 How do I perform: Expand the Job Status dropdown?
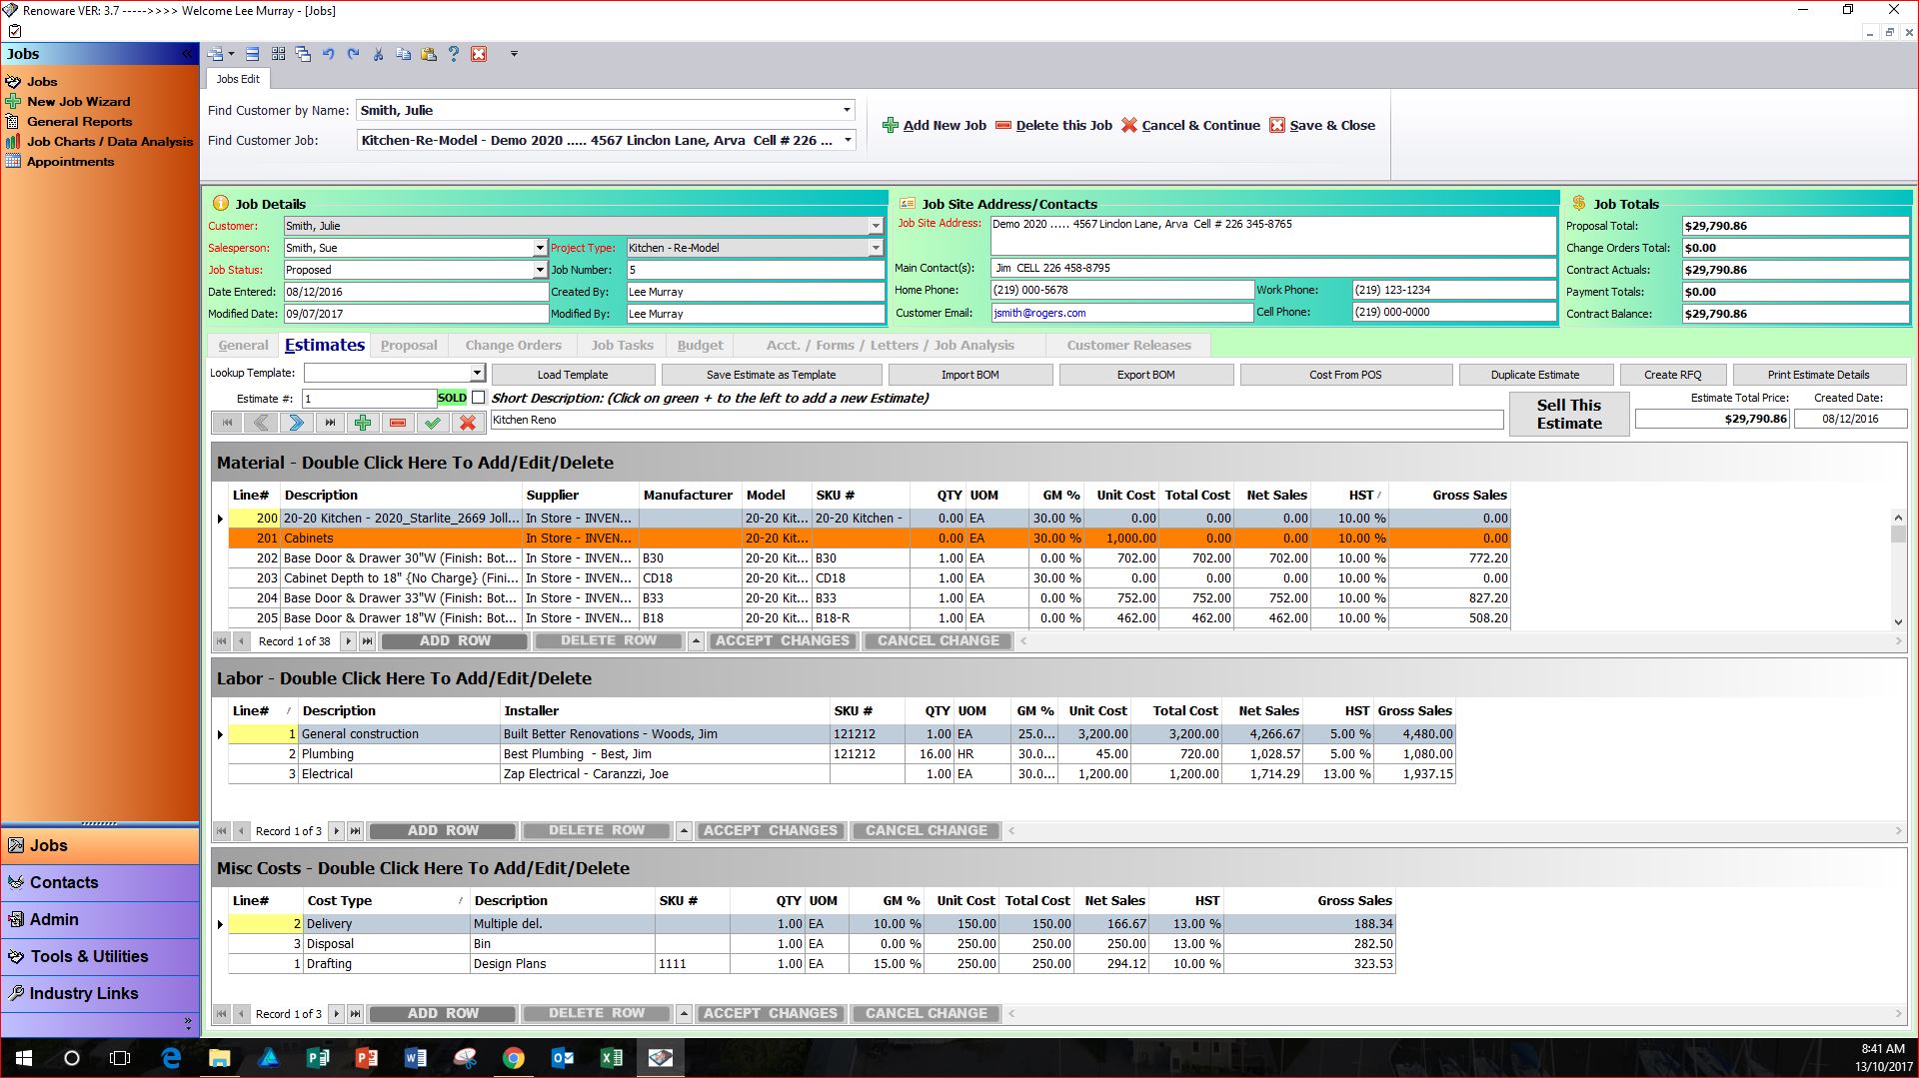click(540, 270)
